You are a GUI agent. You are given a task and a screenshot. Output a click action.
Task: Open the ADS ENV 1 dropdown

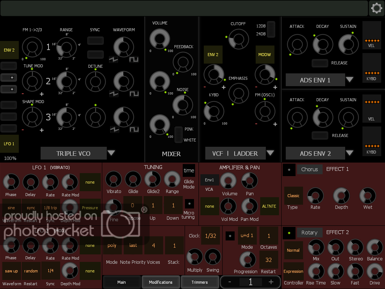[x=349, y=79]
